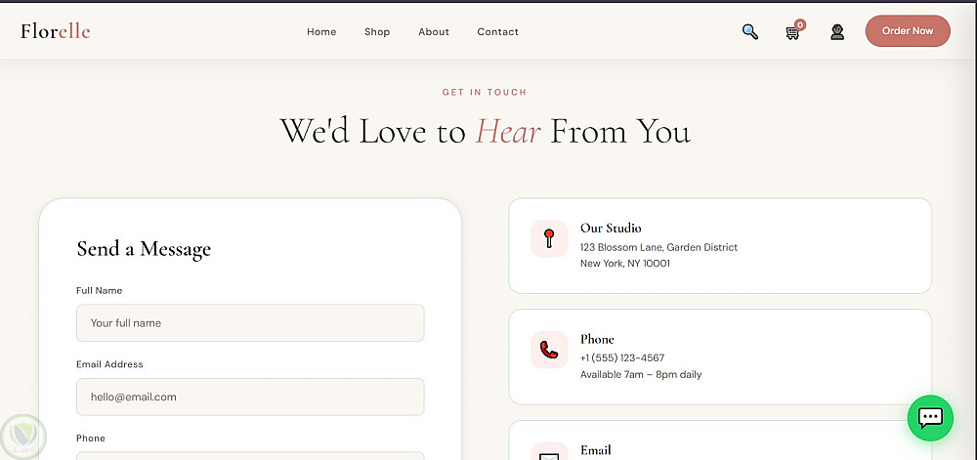The image size is (977, 460).
Task: Open the green chat bubble widget
Action: coord(930,418)
